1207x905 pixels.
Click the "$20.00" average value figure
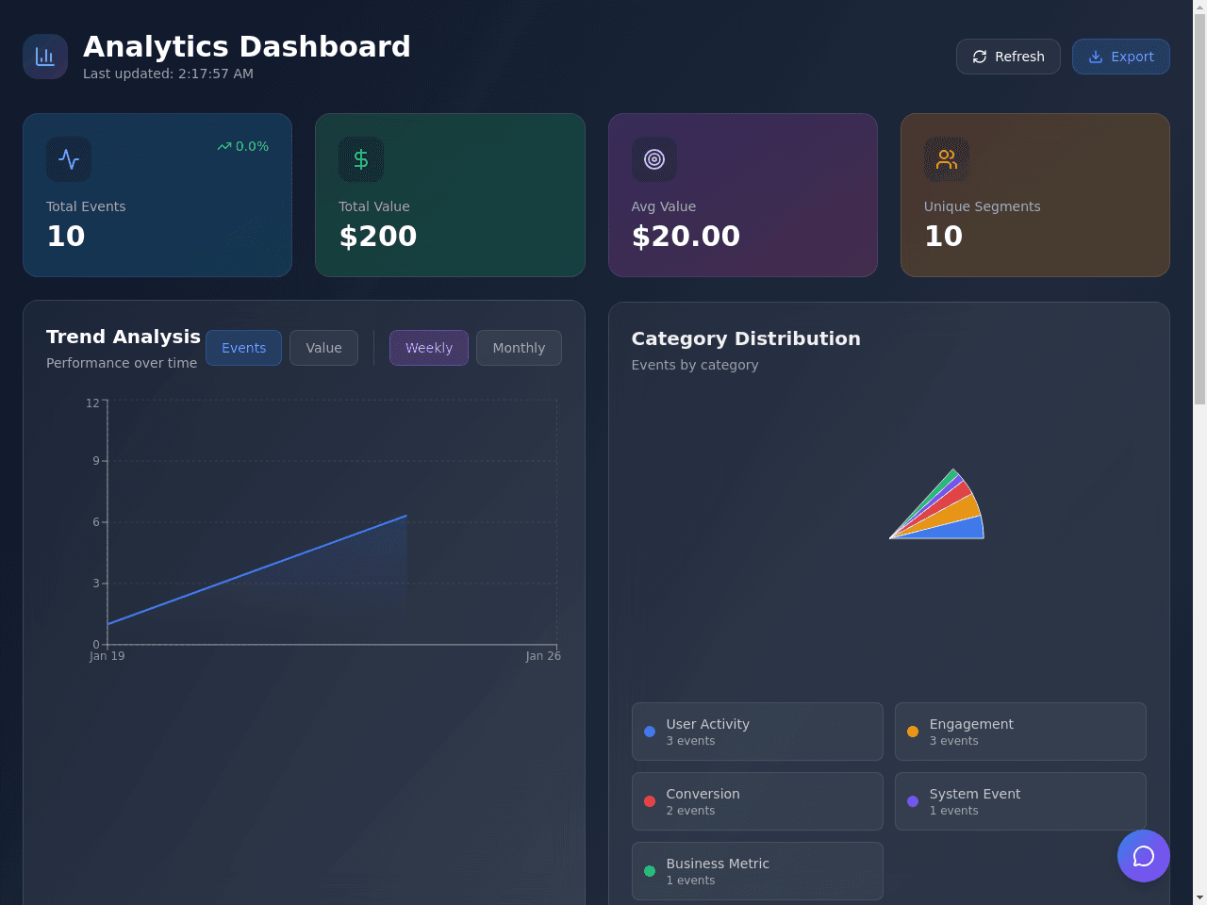tap(686, 236)
